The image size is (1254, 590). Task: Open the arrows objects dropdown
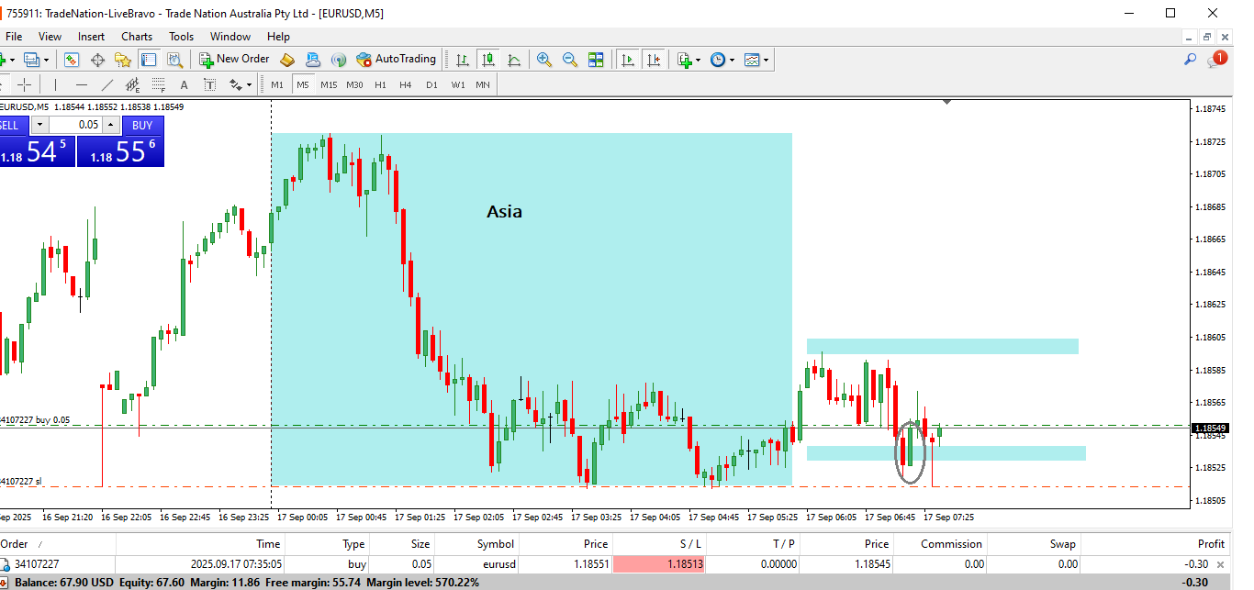(x=249, y=85)
